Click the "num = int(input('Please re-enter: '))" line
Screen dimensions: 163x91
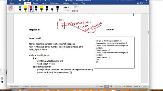point(55,73)
